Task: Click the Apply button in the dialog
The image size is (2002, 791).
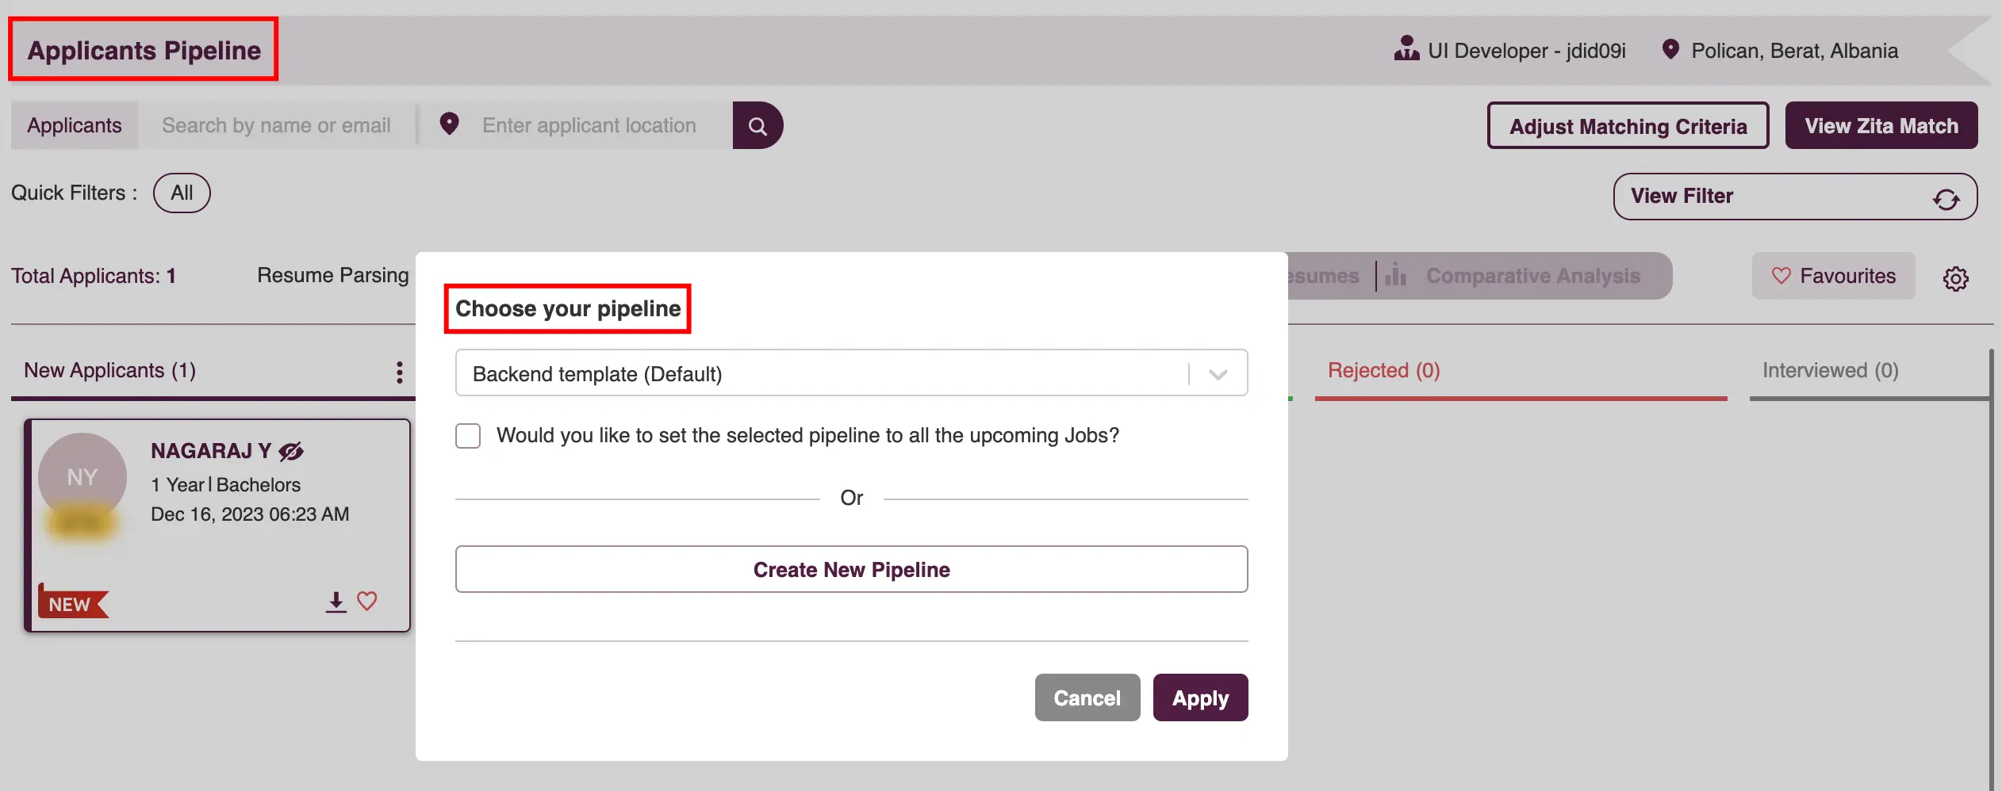Action: [1200, 697]
